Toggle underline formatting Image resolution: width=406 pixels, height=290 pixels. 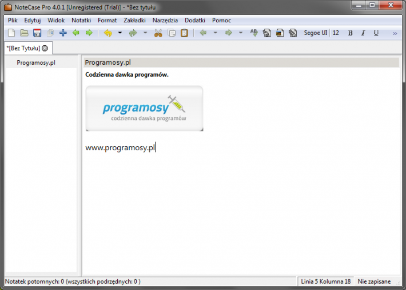pos(376,33)
